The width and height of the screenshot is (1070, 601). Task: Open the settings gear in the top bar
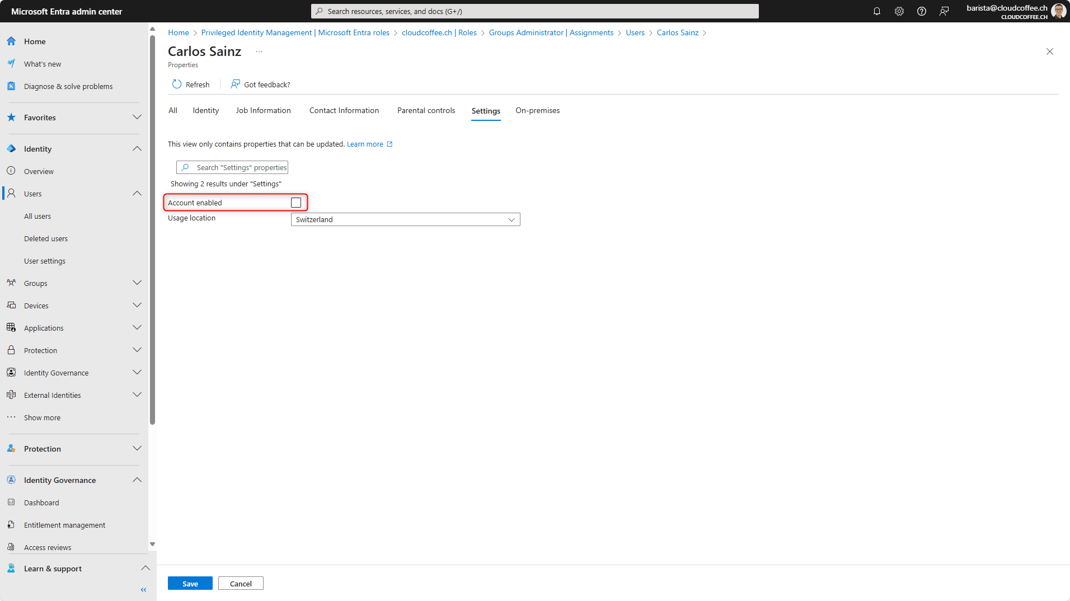click(x=899, y=11)
